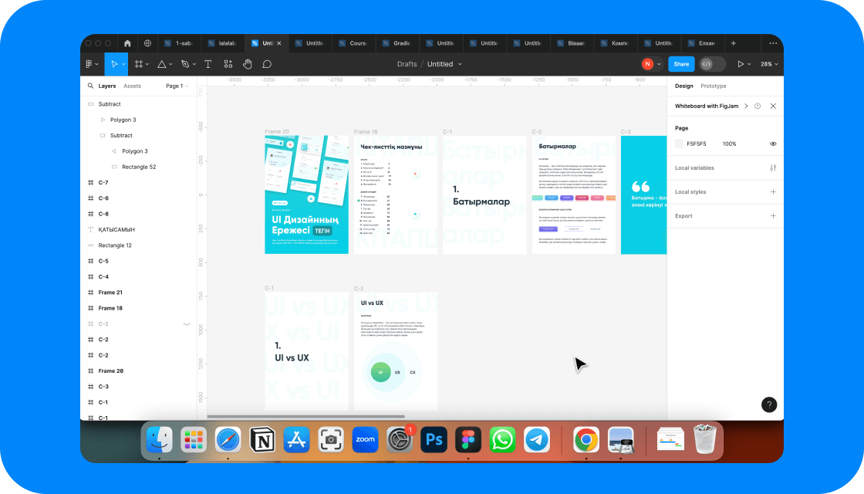Select the Frame tool

click(139, 64)
